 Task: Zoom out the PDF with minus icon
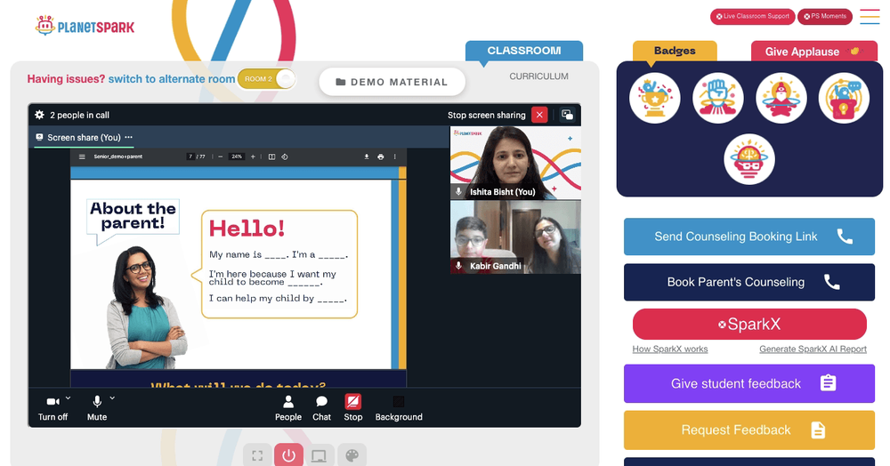pos(220,157)
